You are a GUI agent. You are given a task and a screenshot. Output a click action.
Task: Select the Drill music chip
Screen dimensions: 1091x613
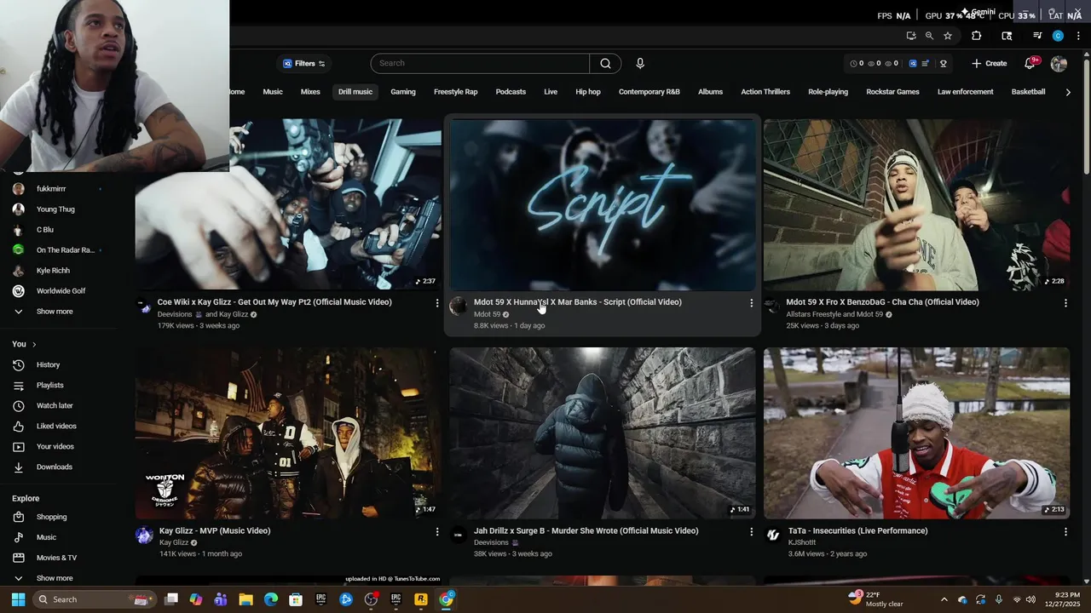coord(355,92)
